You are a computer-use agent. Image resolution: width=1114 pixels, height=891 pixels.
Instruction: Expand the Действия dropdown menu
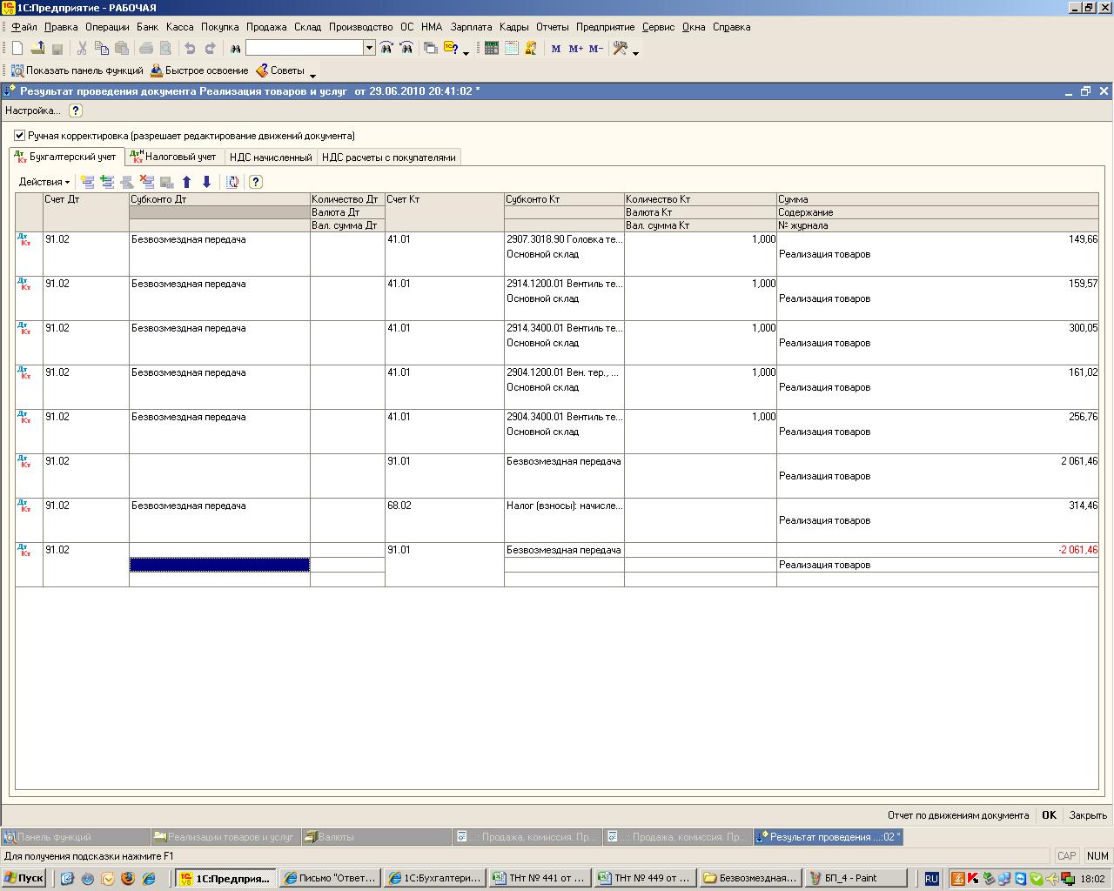point(44,182)
